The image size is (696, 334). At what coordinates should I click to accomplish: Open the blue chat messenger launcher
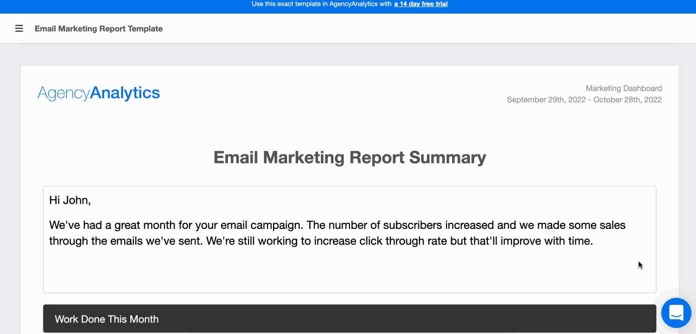[676, 312]
